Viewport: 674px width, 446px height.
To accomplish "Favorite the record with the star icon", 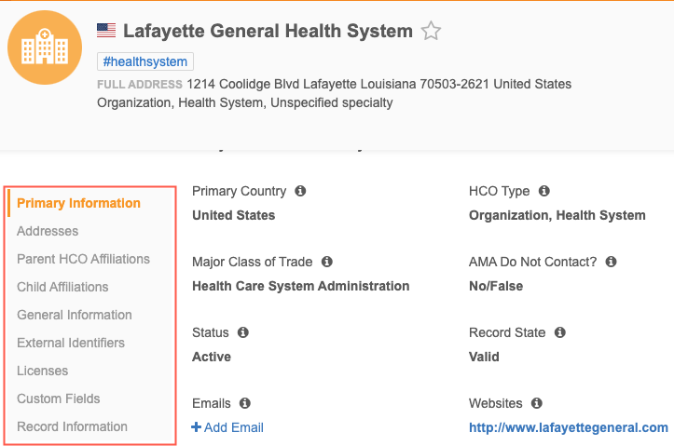I will click(x=431, y=32).
